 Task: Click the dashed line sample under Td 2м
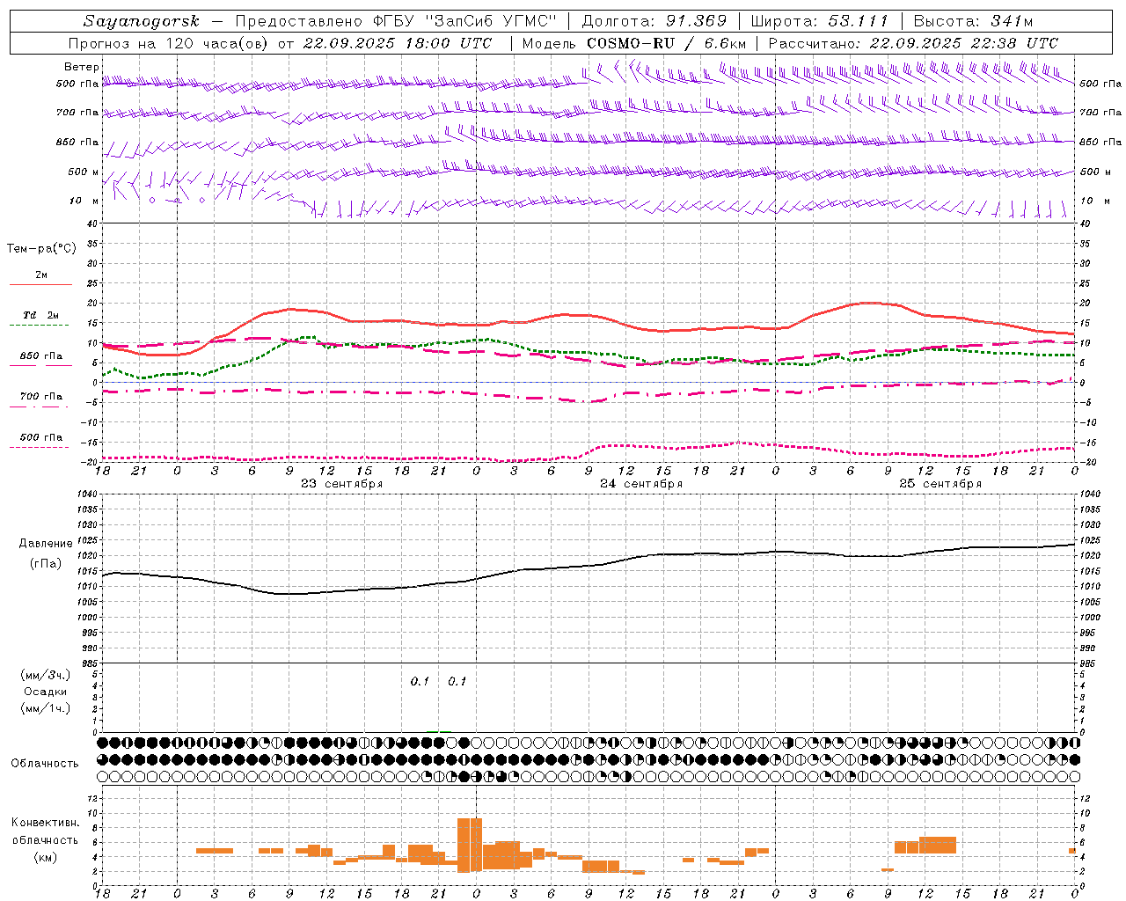39,326
